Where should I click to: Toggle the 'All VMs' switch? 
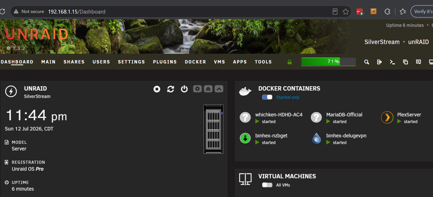click(x=267, y=185)
